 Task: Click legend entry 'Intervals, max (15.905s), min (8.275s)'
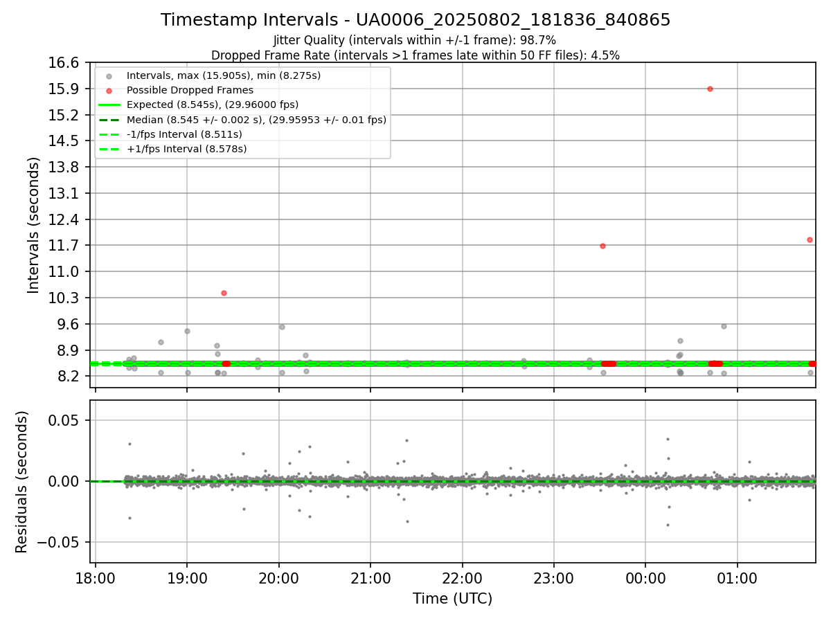click(224, 75)
